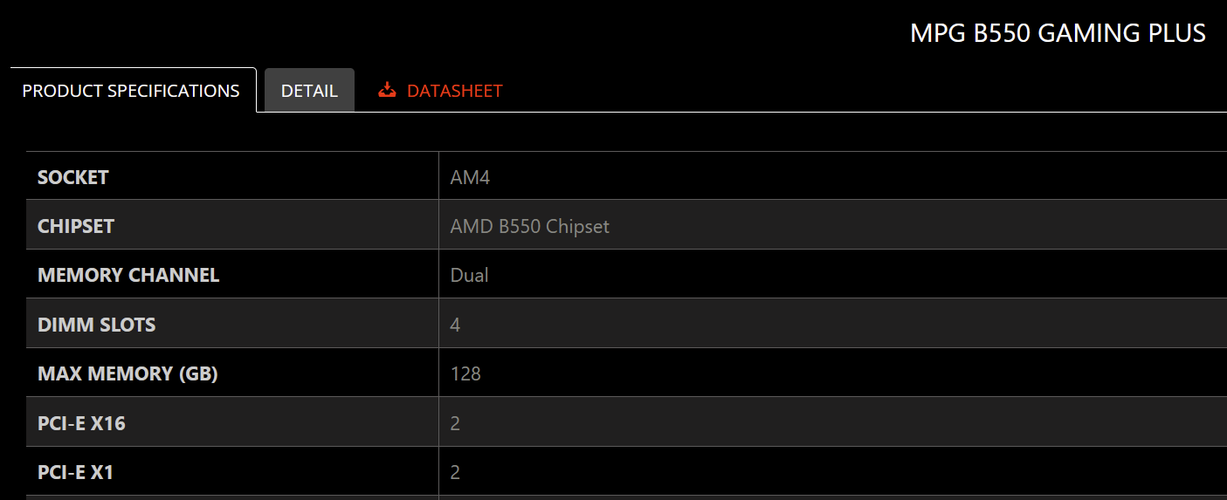
Task: Click the DIMM SLOTS label
Action: pos(97,325)
